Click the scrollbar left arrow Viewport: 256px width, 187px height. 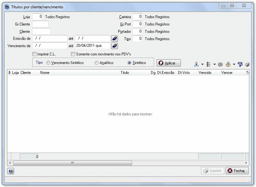point(10,163)
